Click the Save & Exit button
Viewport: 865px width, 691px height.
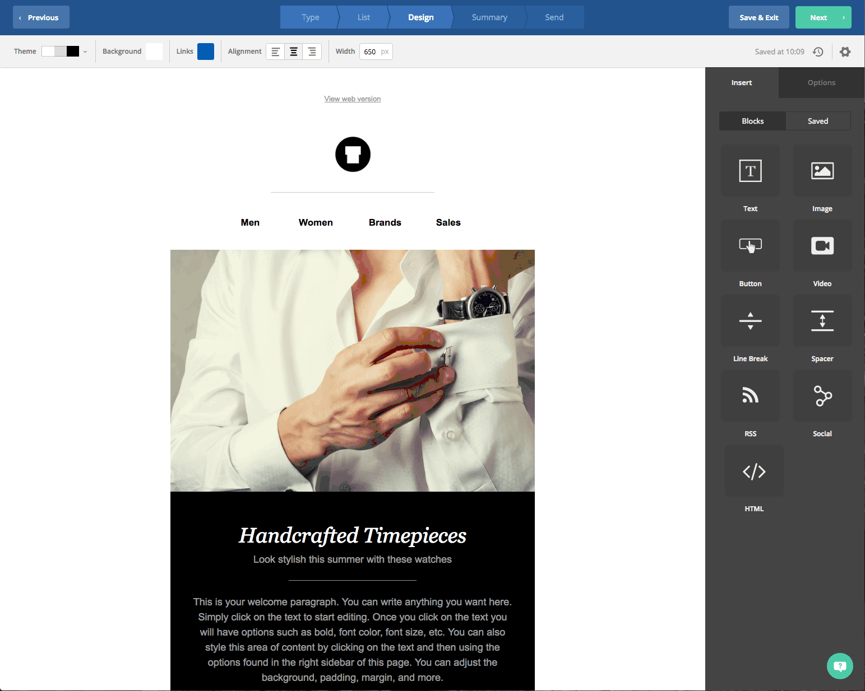click(x=758, y=17)
